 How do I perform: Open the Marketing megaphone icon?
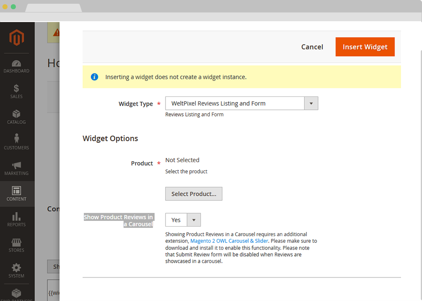(17, 165)
